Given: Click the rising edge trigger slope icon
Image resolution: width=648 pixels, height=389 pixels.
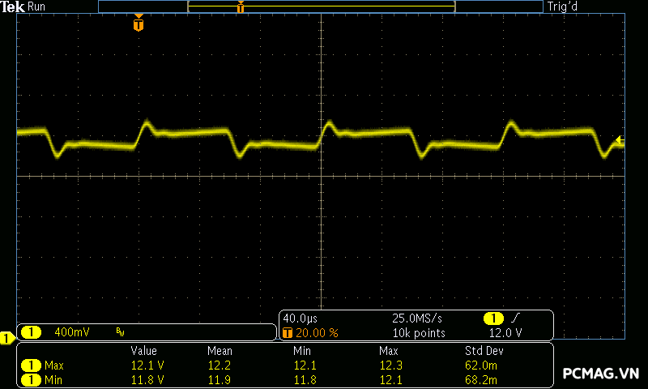Looking at the screenshot, I should pyautogui.click(x=516, y=318).
